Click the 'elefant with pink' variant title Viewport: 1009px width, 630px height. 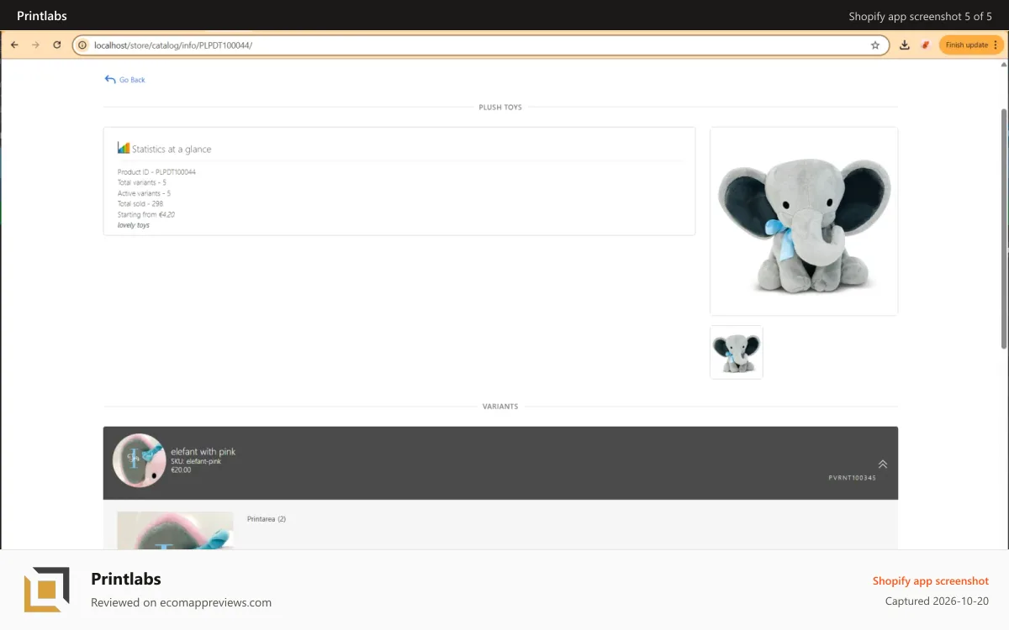coord(203,452)
